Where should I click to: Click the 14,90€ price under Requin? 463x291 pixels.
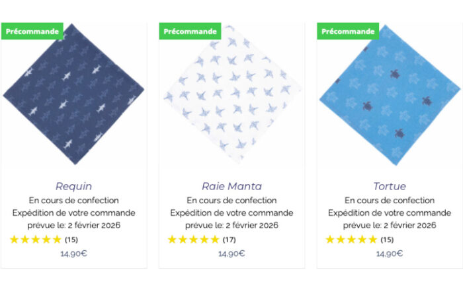pyautogui.click(x=73, y=253)
